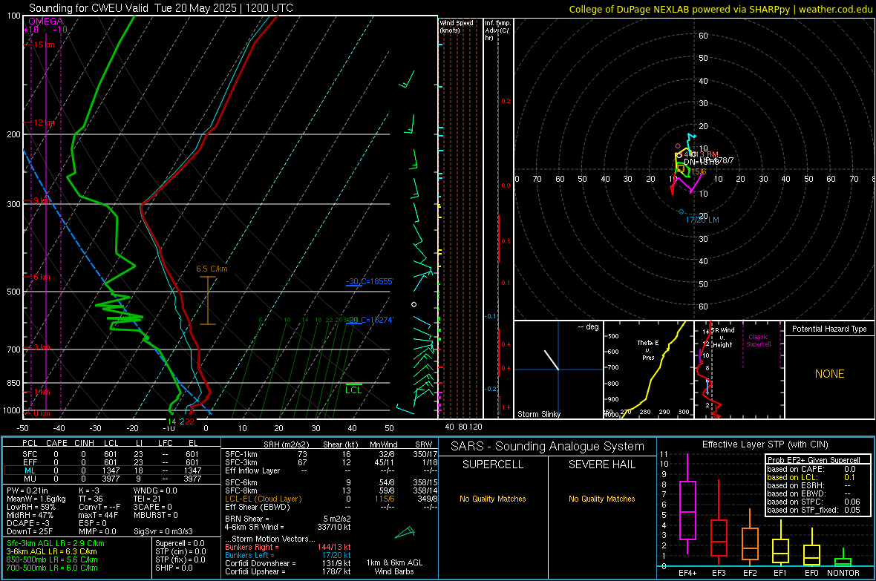Click the 'TT = 36' value
The image size is (876, 581).
click(x=91, y=499)
